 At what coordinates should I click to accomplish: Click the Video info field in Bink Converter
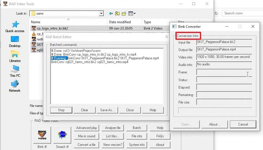224,57
